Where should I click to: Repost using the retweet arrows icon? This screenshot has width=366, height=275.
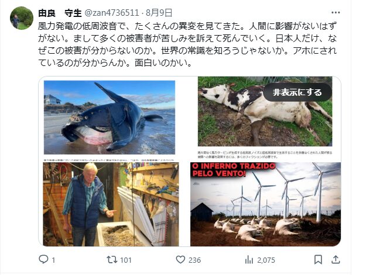pyautogui.click(x=112, y=259)
